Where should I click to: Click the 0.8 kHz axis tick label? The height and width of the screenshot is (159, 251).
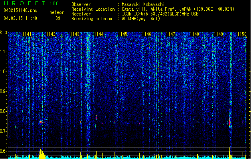tap(3, 111)
